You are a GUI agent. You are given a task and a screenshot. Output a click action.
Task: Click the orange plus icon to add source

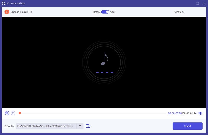[7, 12]
